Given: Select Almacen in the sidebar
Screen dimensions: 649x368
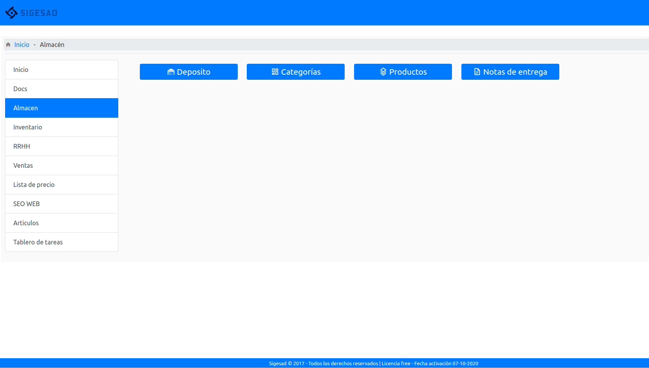Looking at the screenshot, I should pyautogui.click(x=61, y=108).
